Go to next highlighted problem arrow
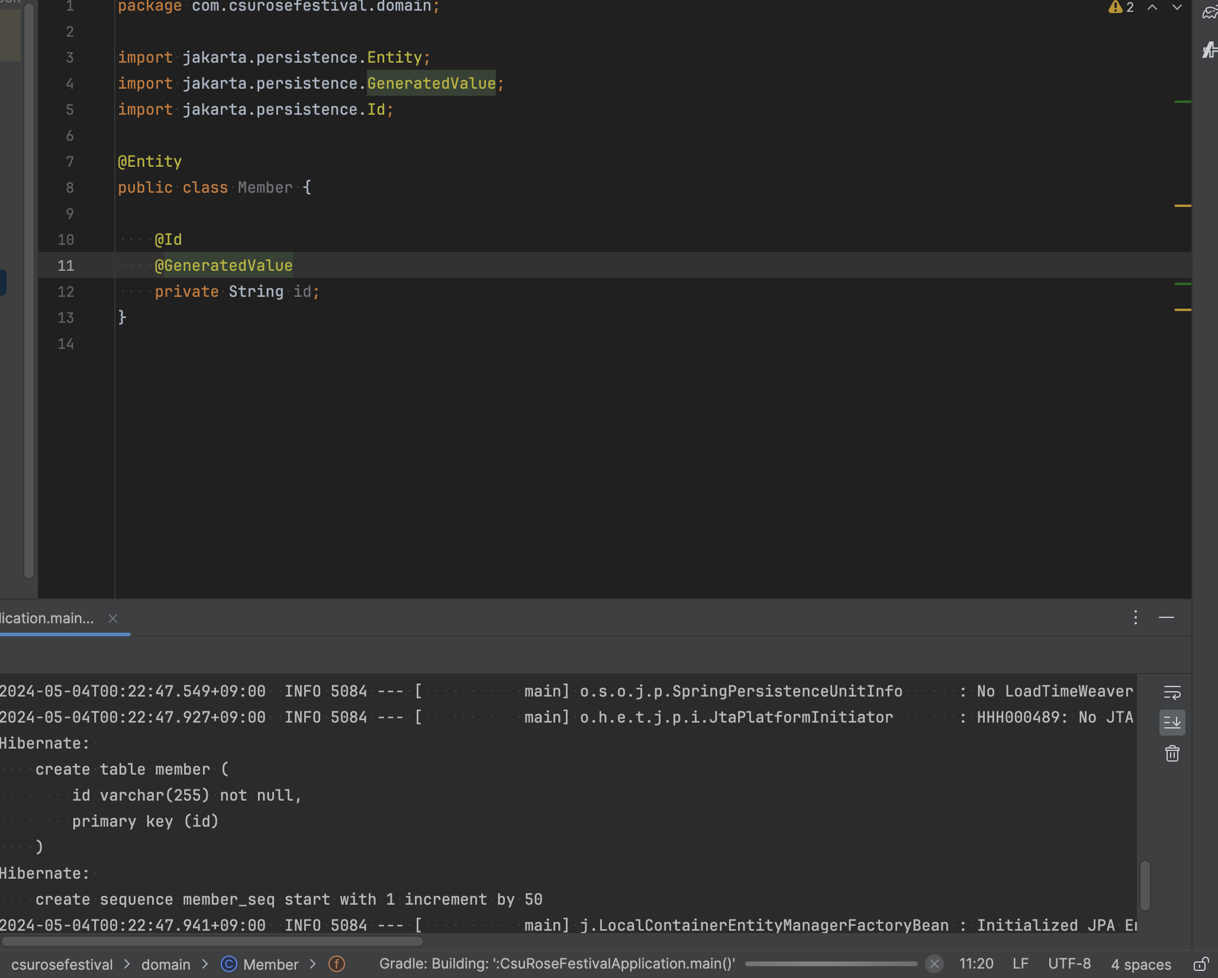Viewport: 1218px width, 978px height. (x=1177, y=7)
